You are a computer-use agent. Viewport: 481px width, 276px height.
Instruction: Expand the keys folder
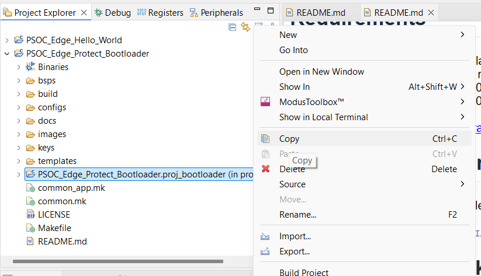pos(19,148)
